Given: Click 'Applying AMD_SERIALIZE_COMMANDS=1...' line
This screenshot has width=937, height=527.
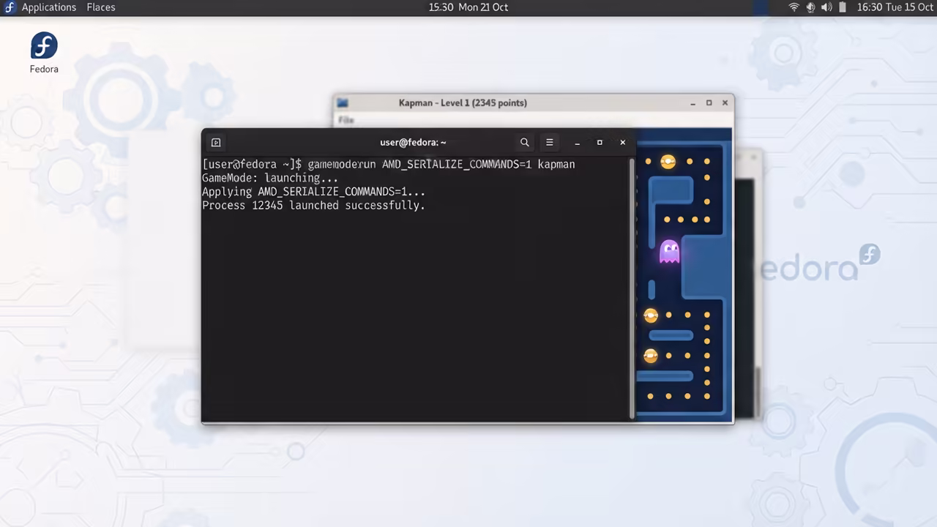Looking at the screenshot, I should 313,192.
